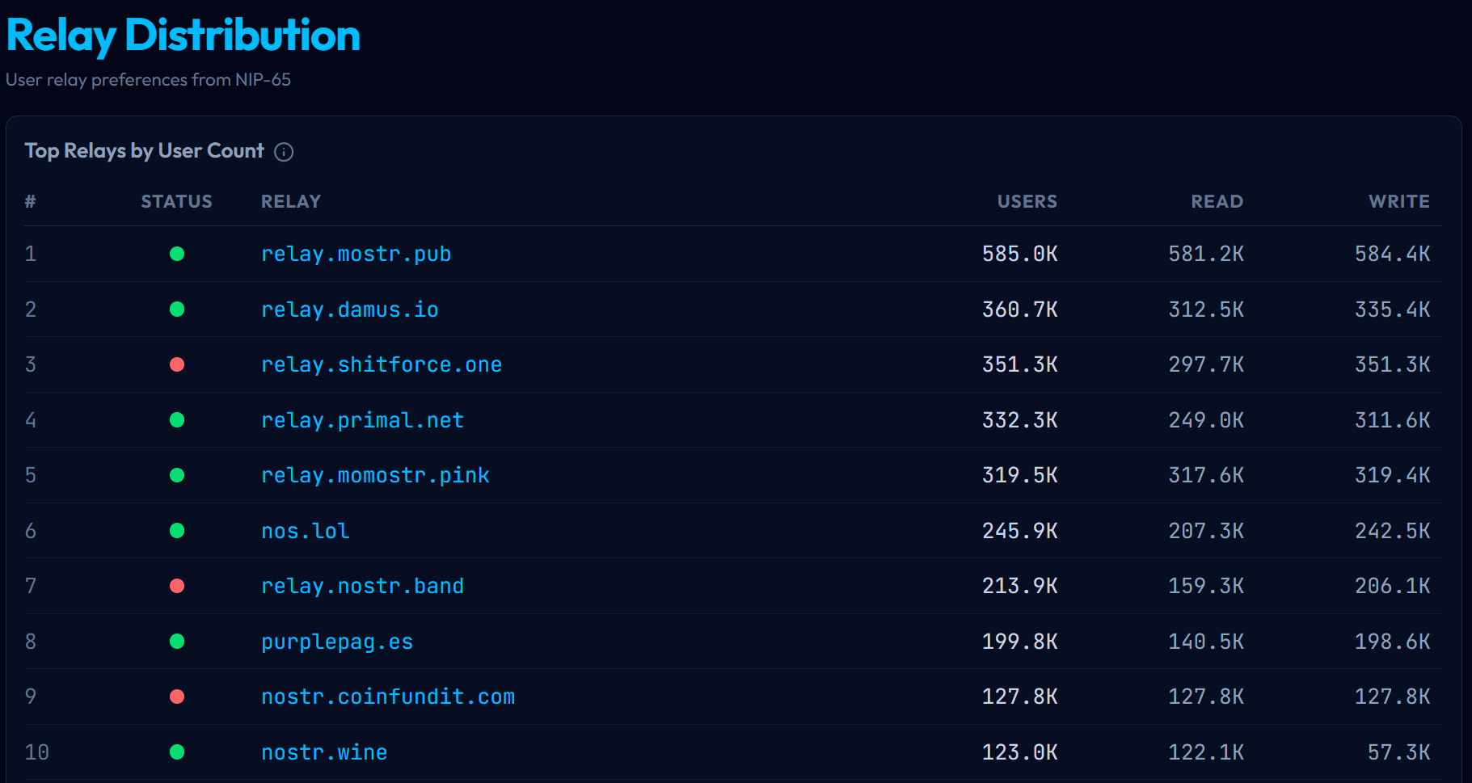This screenshot has height=783, width=1472.
Task: Open the relay.damus.io relay link
Action: (349, 309)
